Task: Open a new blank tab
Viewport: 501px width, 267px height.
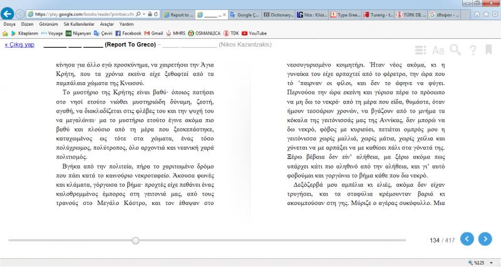Action: [x=466, y=14]
